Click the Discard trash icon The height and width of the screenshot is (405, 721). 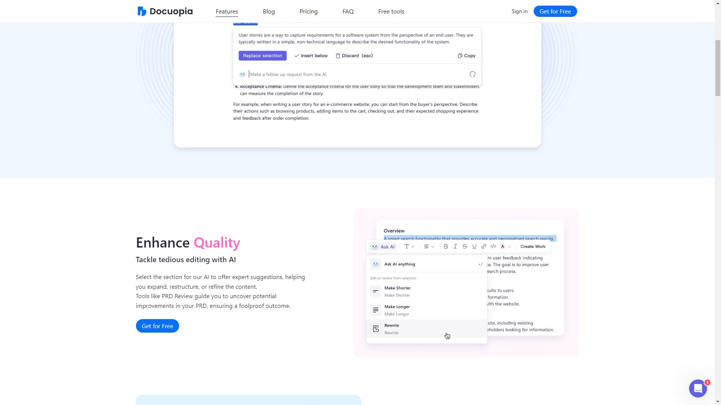click(x=338, y=55)
